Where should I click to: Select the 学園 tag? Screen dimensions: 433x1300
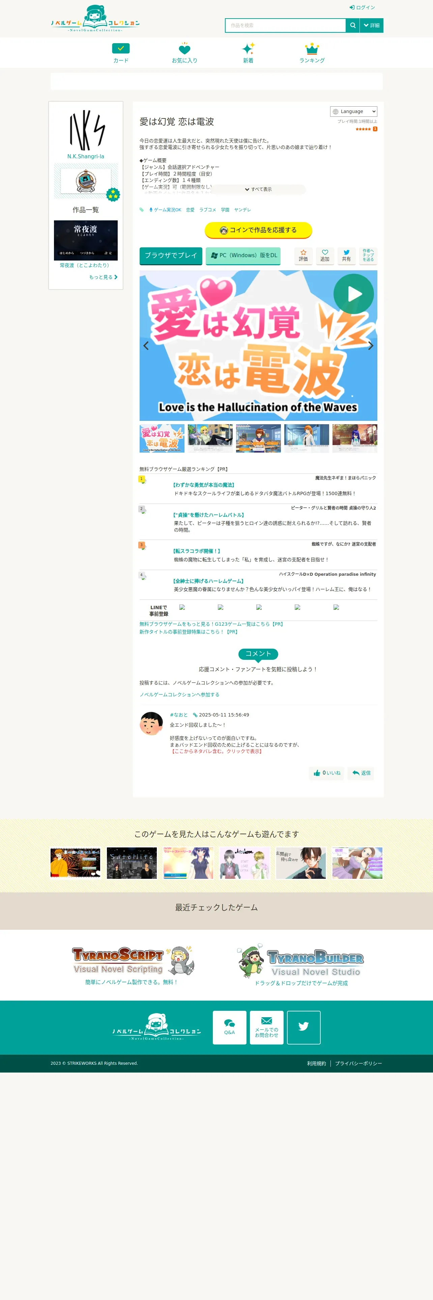point(225,210)
